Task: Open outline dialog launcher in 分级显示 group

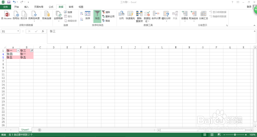Action: 227,25
